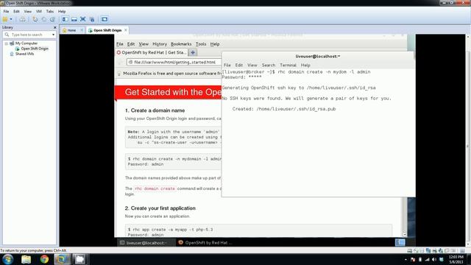Open Google Chrome from taskbar
The height and width of the screenshot is (265, 471).
44,259
